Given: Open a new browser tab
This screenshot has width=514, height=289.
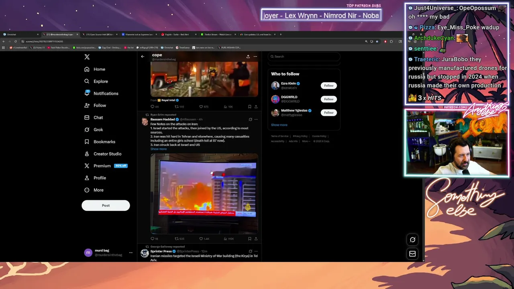Looking at the screenshot, I should tap(281, 35).
